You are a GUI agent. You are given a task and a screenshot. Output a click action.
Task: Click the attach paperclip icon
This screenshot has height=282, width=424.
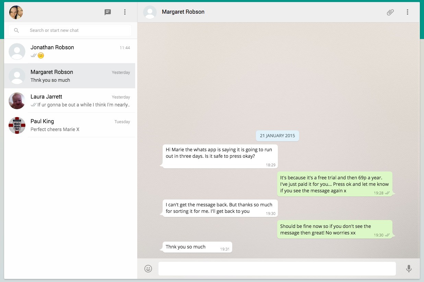pos(390,12)
